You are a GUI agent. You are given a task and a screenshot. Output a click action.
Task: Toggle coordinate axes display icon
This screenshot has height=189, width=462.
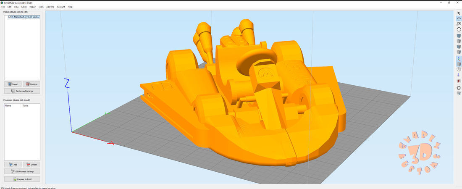click(x=459, y=59)
